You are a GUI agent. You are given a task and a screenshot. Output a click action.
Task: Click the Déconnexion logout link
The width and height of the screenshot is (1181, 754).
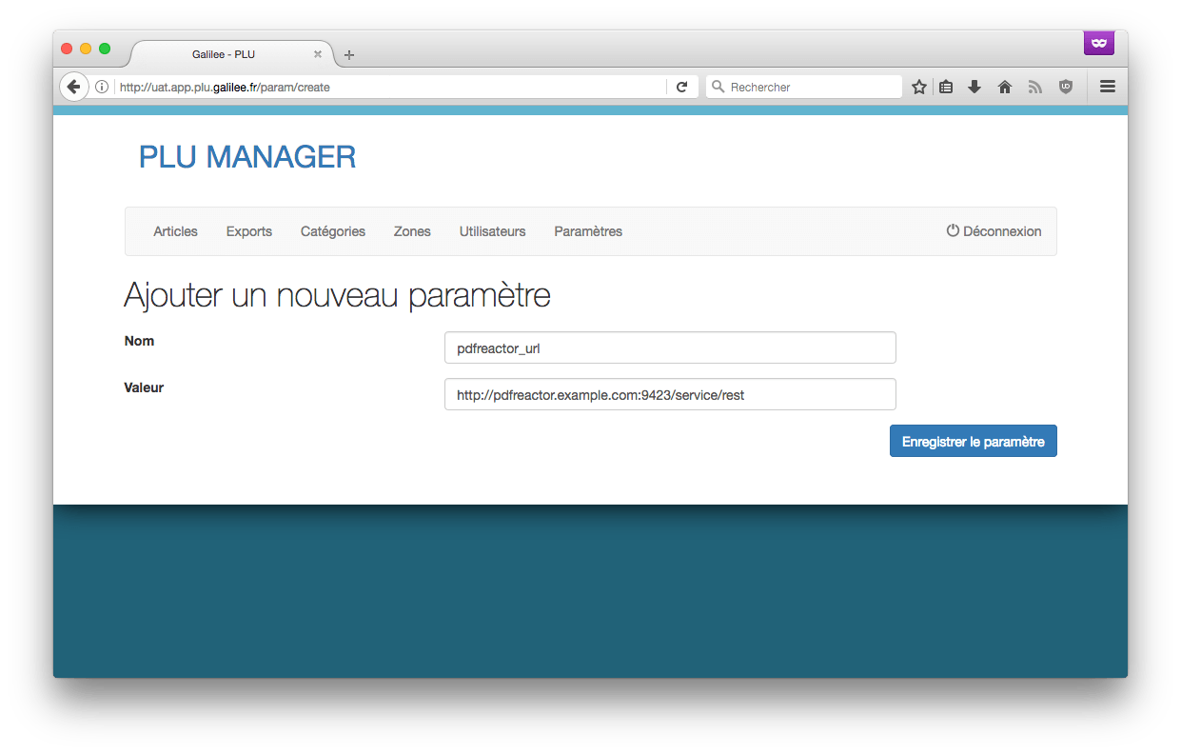(x=994, y=231)
